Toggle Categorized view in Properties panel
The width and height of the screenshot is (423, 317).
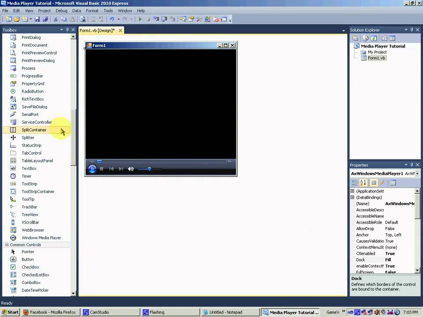354,183
